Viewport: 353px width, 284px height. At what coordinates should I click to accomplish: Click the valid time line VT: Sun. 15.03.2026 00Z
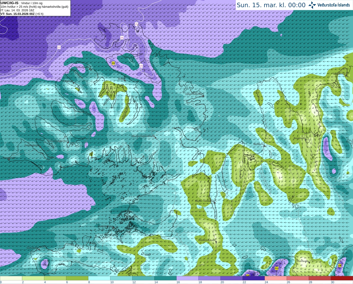pyautogui.click(x=17, y=14)
